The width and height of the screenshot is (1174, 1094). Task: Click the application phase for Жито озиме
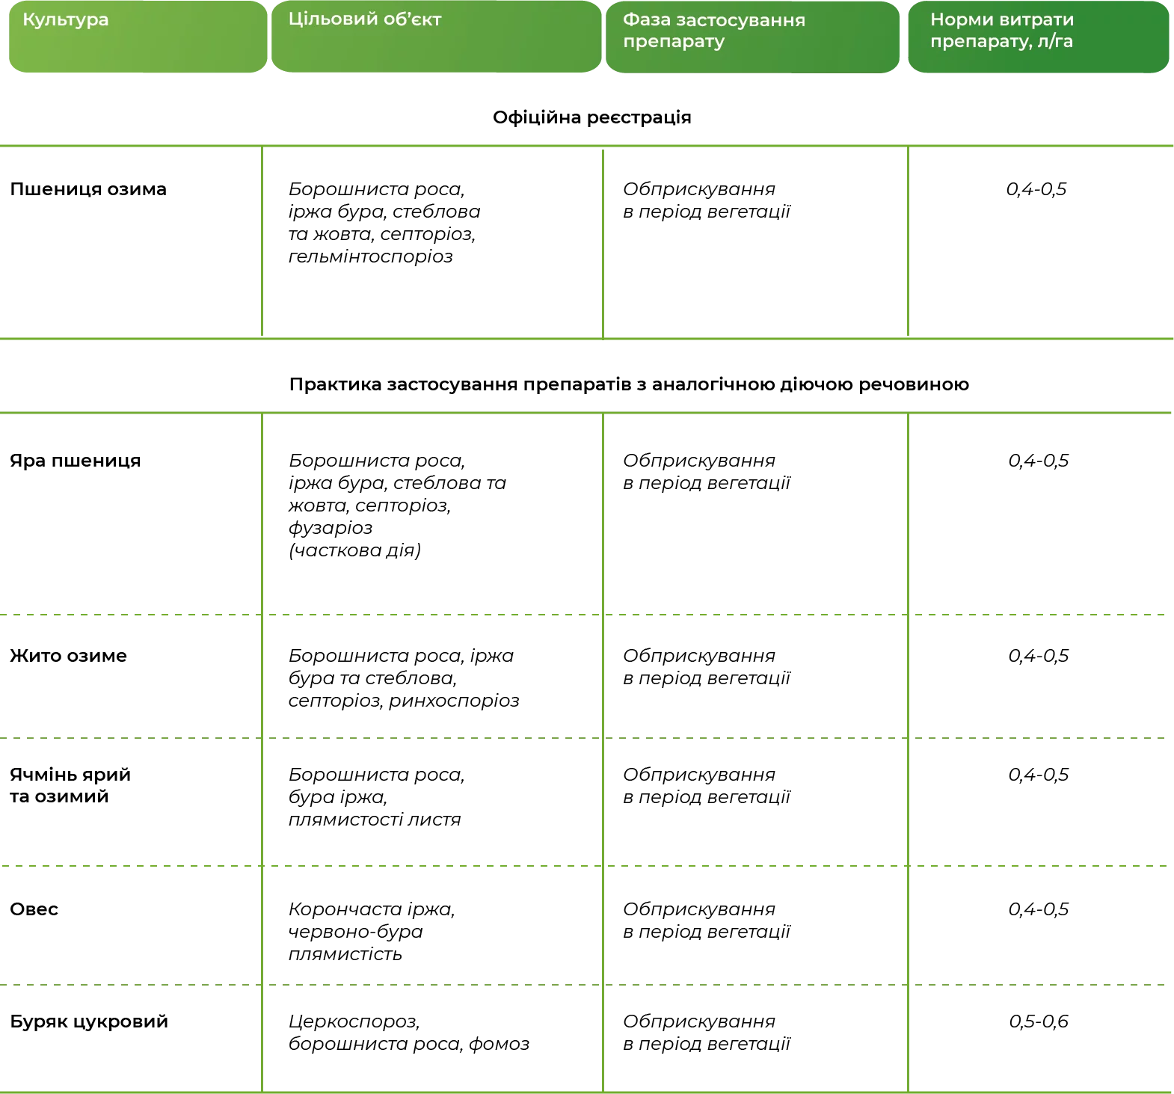[x=707, y=667]
